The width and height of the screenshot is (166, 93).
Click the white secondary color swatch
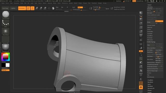coord(8,65)
